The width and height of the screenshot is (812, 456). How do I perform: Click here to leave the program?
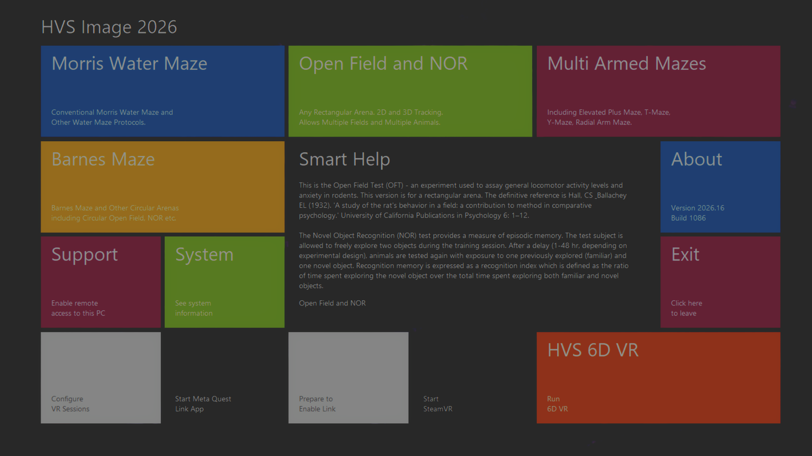(686, 308)
